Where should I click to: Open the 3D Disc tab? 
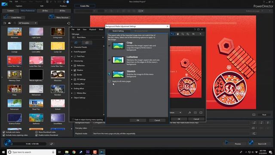click(62, 11)
